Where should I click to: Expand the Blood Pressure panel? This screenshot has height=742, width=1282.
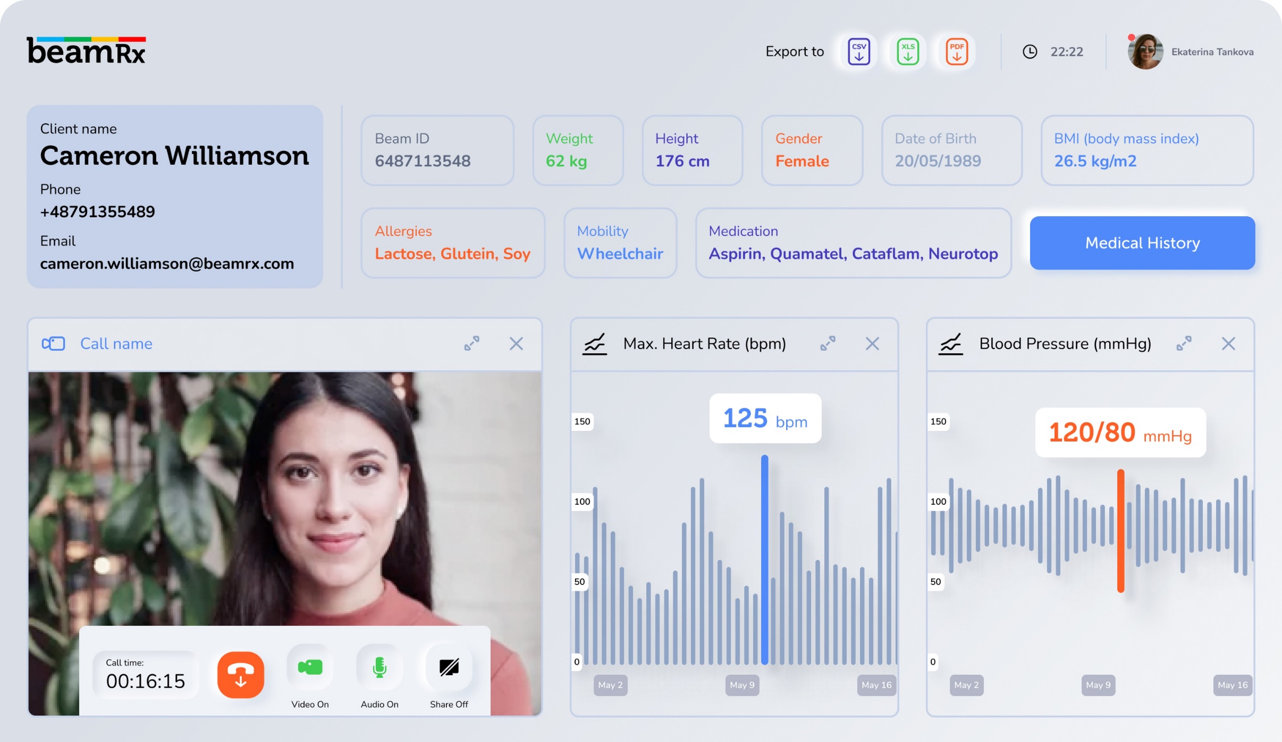[1184, 343]
